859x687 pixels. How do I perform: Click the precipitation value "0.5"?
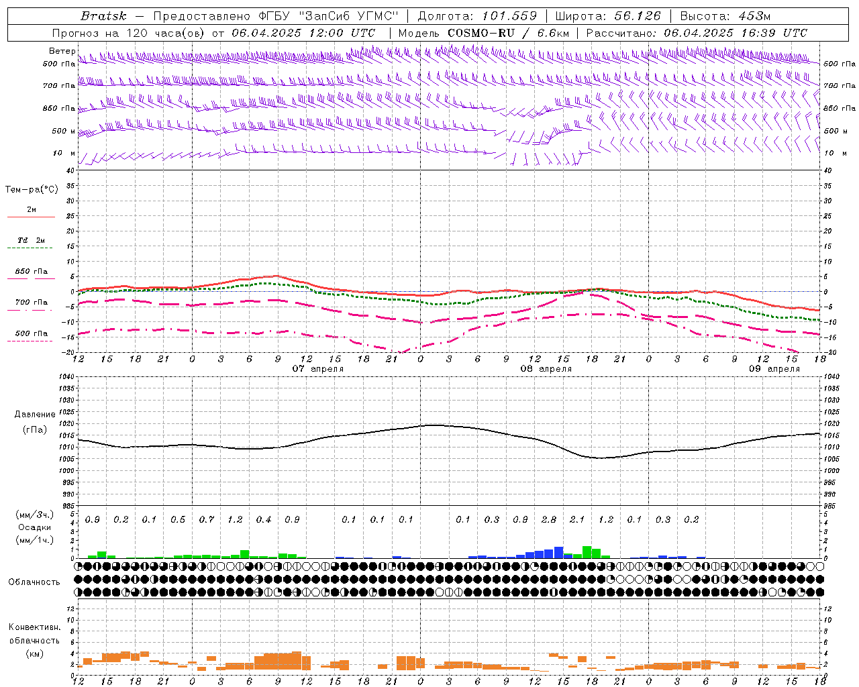pyautogui.click(x=178, y=520)
